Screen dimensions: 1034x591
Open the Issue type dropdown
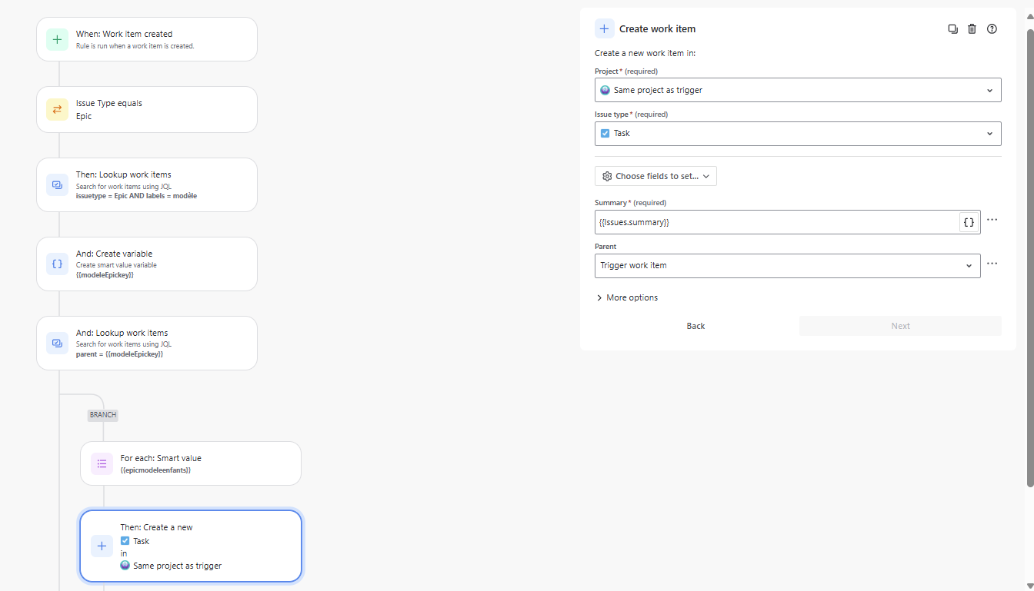[798, 133]
